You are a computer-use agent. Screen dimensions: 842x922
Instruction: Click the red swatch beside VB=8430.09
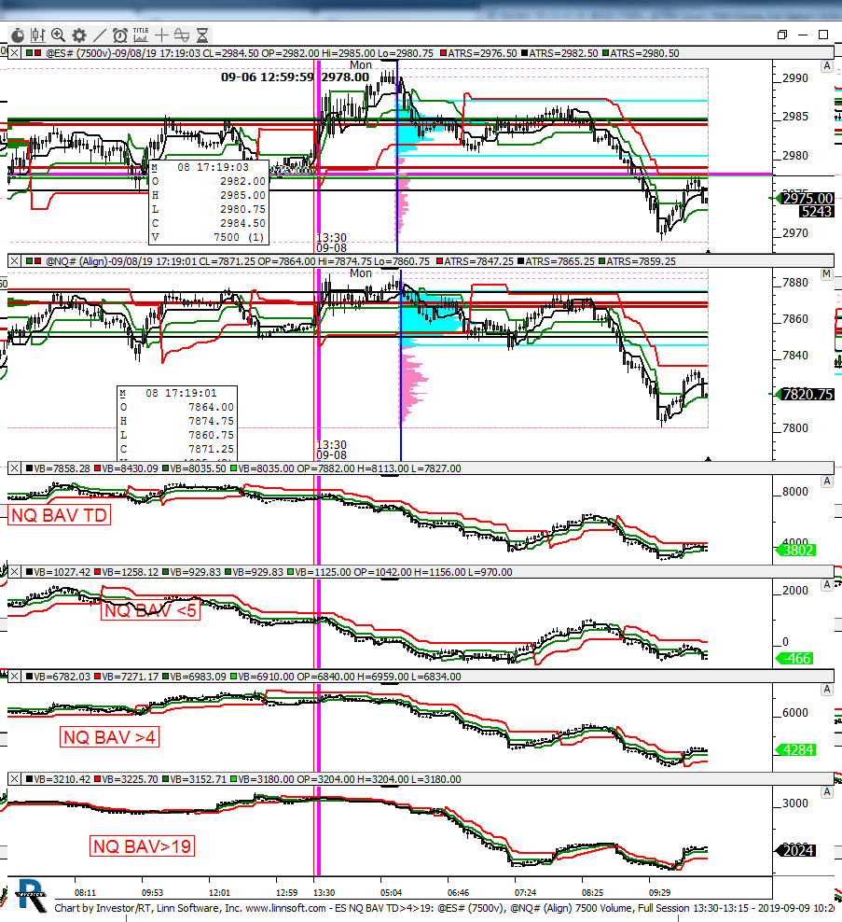coord(98,468)
